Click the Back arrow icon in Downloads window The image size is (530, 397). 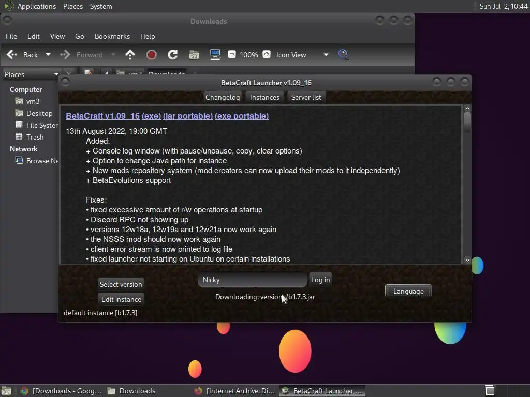[x=12, y=55]
